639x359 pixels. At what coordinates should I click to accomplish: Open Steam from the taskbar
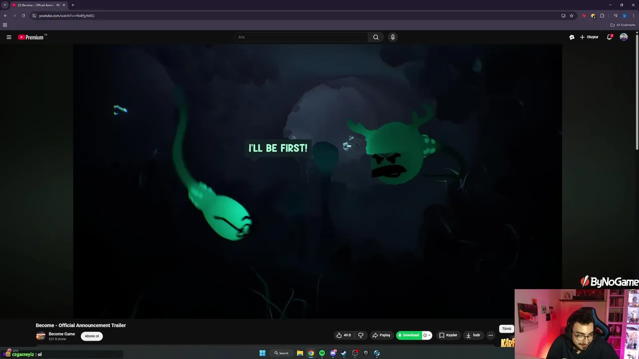point(344,353)
